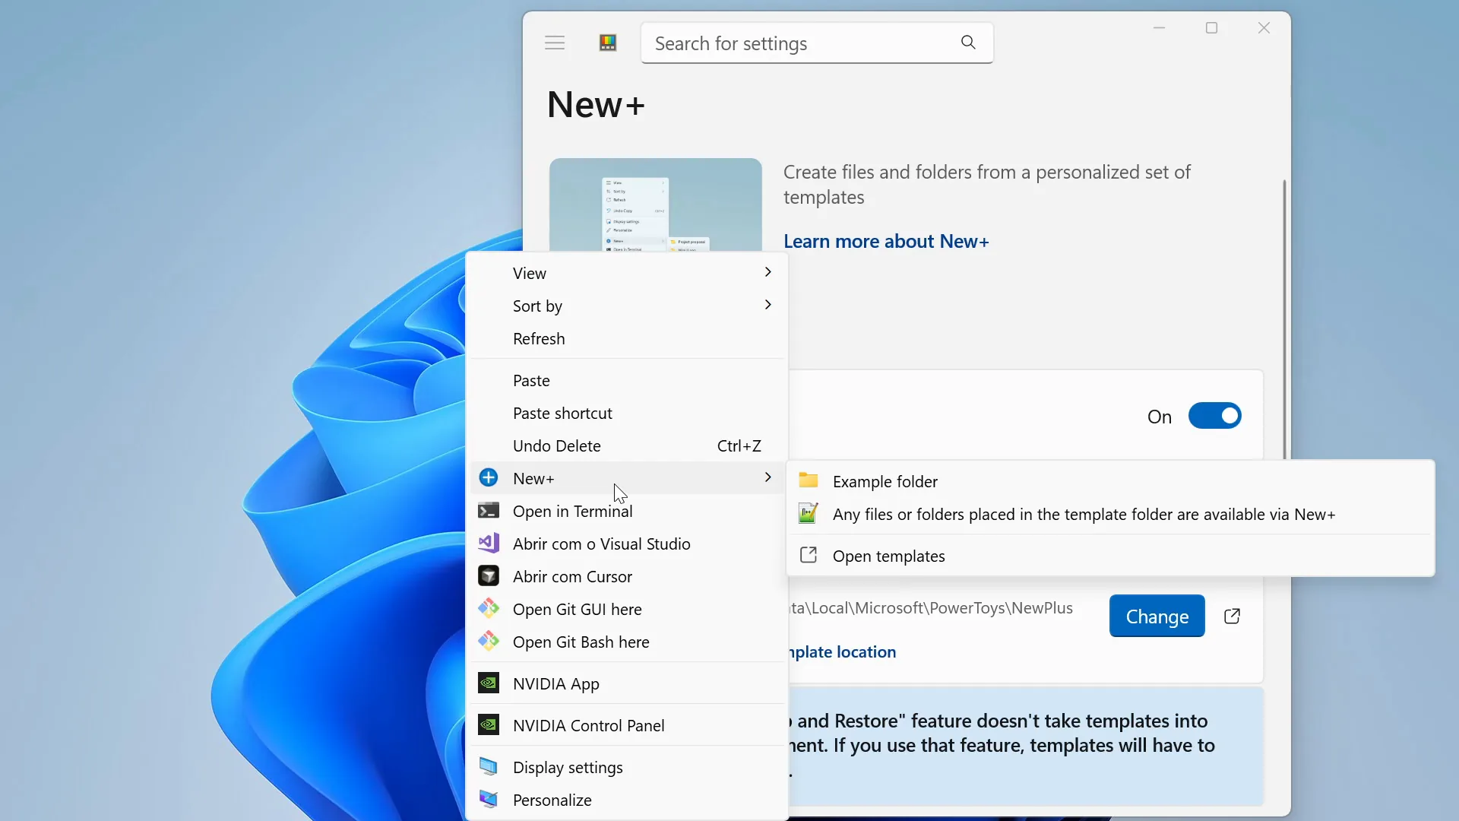The width and height of the screenshot is (1459, 821).
Task: Select Personalize menu entry
Action: click(x=627, y=800)
